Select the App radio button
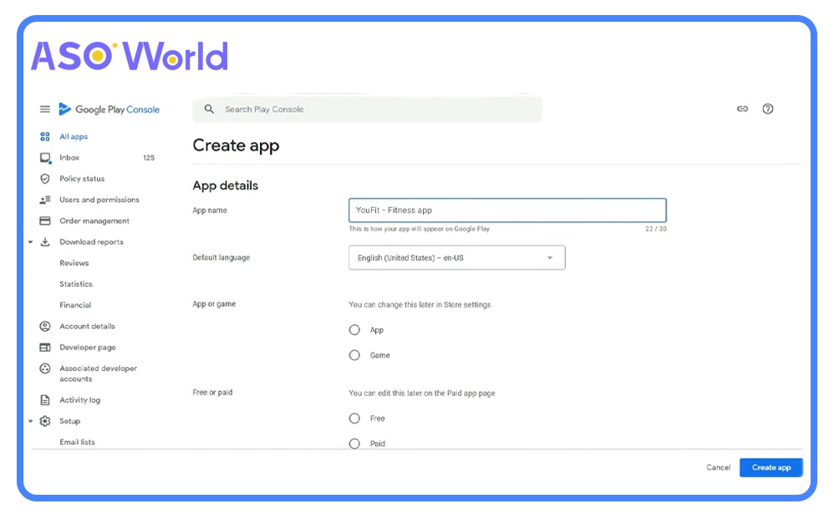Image resolution: width=834 pixels, height=524 pixels. tap(354, 330)
